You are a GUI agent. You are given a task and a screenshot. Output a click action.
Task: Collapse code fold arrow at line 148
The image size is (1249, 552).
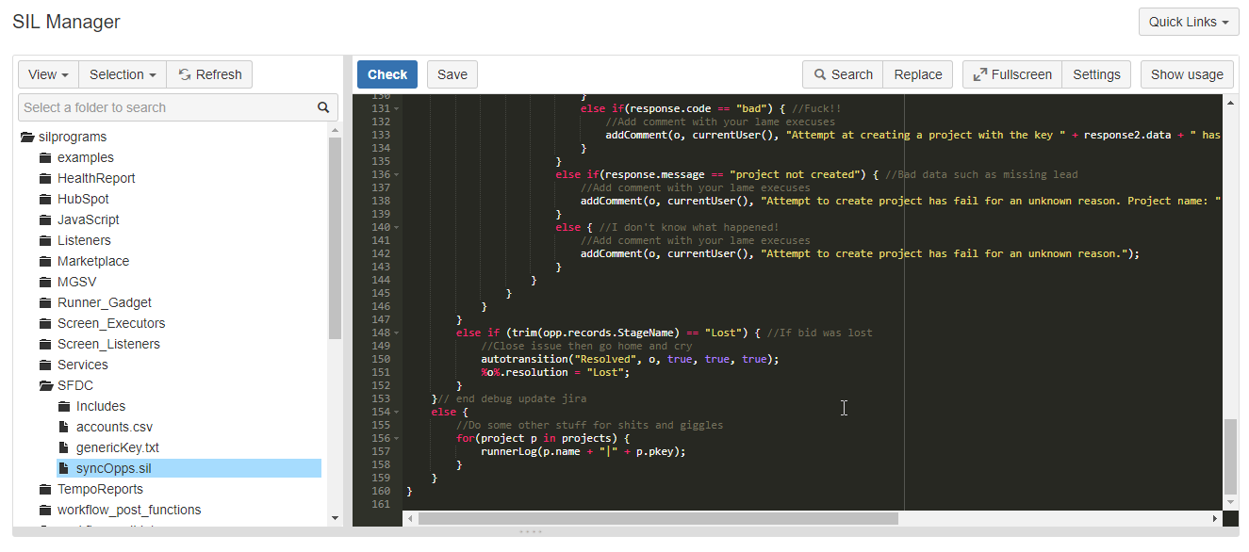pos(396,333)
